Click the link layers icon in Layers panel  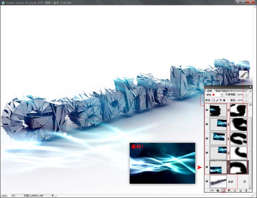click(x=212, y=190)
